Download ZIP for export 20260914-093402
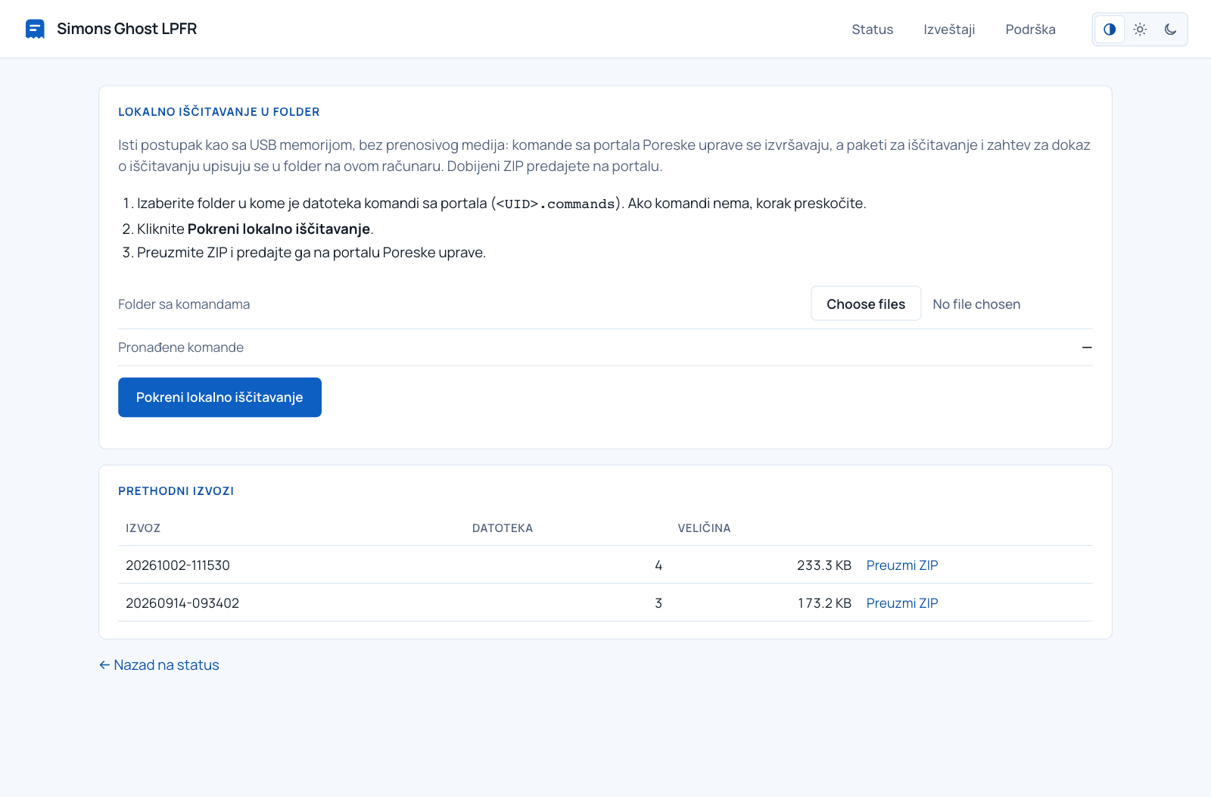This screenshot has height=797, width=1211. click(x=902, y=603)
